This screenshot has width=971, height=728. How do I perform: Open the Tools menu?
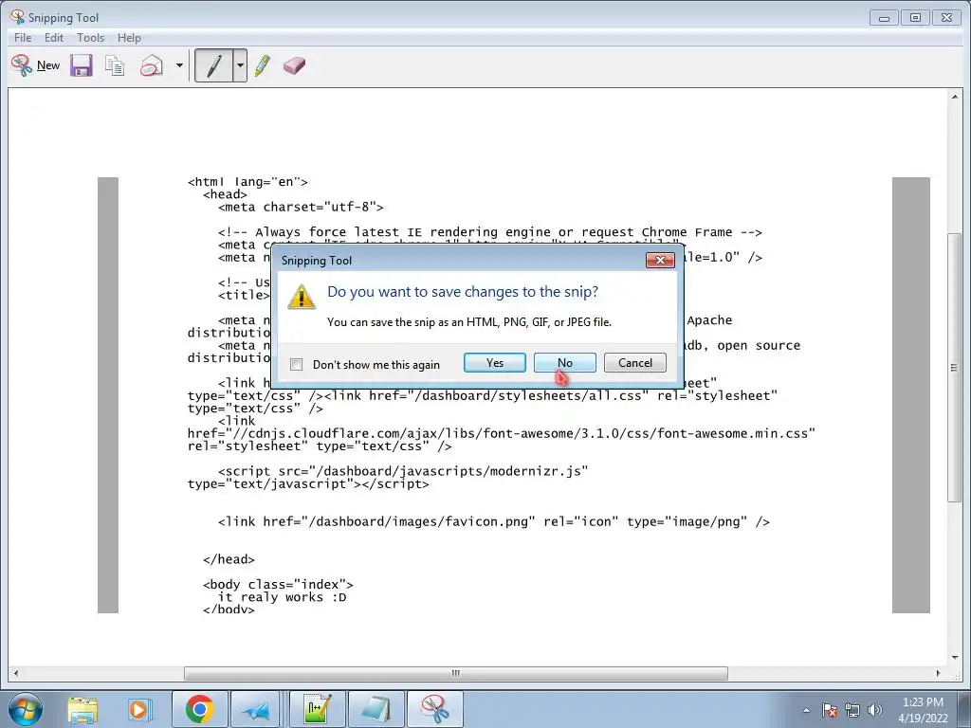tap(90, 38)
